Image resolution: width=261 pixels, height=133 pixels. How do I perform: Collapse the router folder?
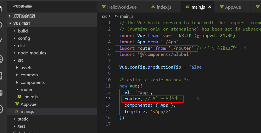[17, 90]
